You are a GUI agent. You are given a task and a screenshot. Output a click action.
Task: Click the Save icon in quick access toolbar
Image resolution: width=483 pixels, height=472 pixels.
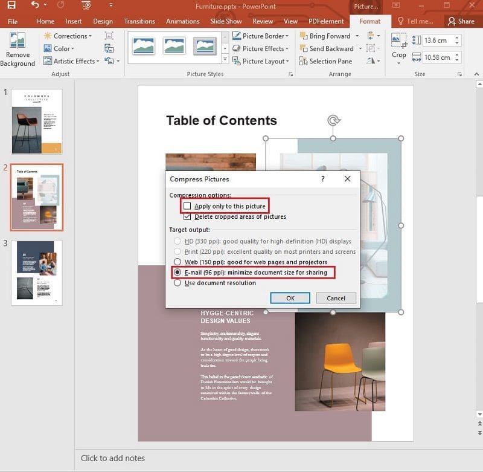[x=11, y=5]
